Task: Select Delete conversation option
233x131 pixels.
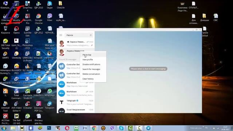Action: [x=93, y=74]
